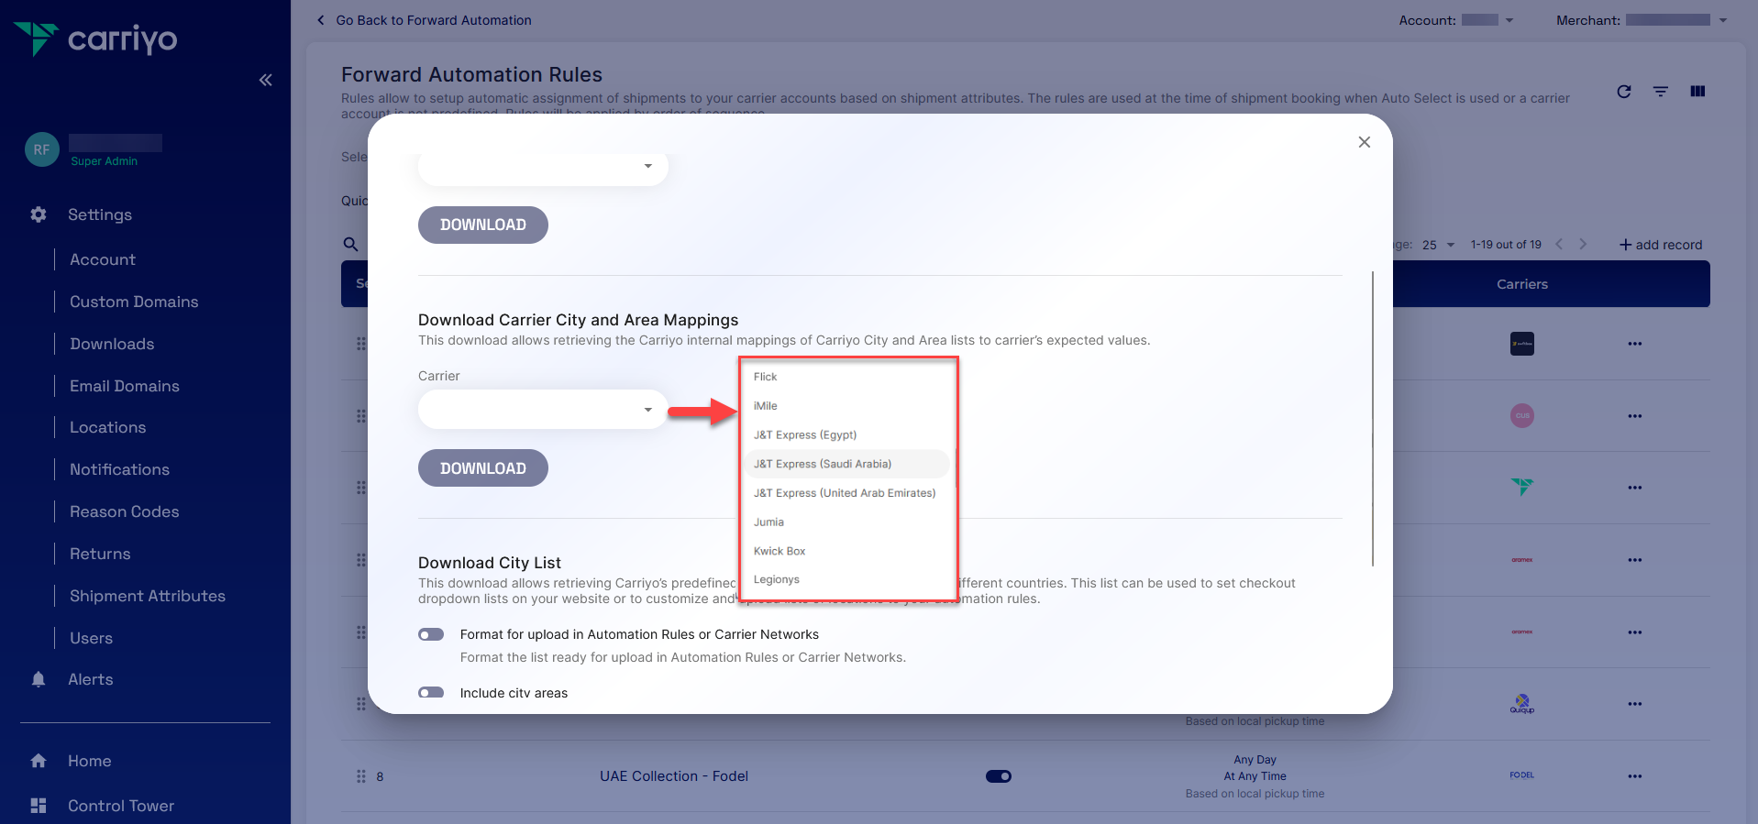
Task: Select J&T Express (Saudi Arabia) option
Action: click(847, 464)
